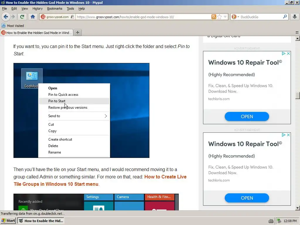Click the page scroll up arrow

(x=297, y=38)
